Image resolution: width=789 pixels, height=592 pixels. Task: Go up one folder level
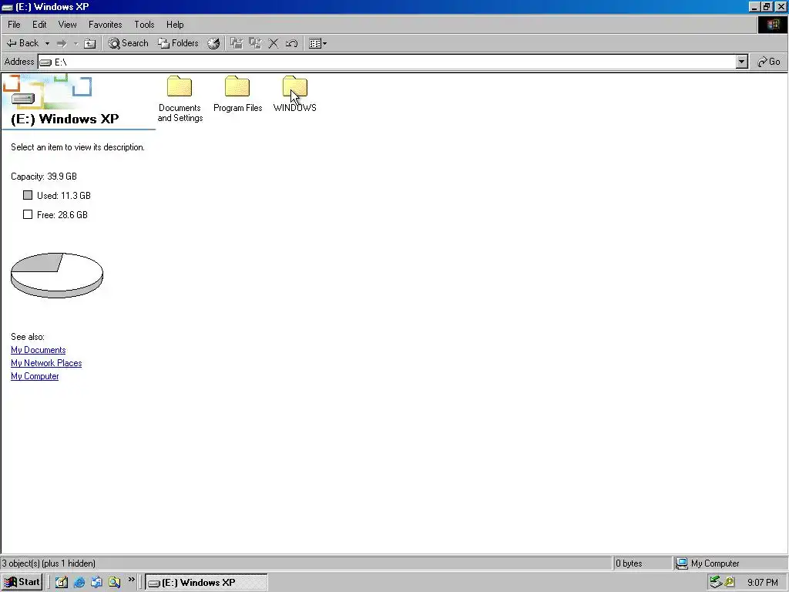(89, 43)
